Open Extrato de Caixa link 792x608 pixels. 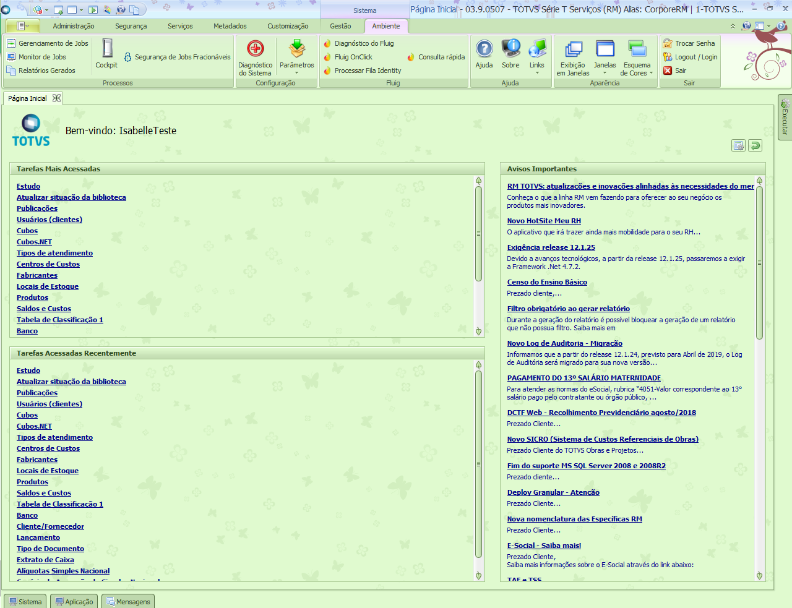pyautogui.click(x=45, y=560)
